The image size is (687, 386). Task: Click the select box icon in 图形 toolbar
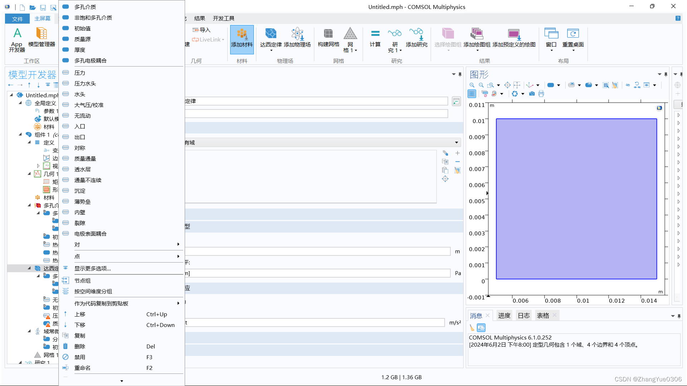point(606,85)
